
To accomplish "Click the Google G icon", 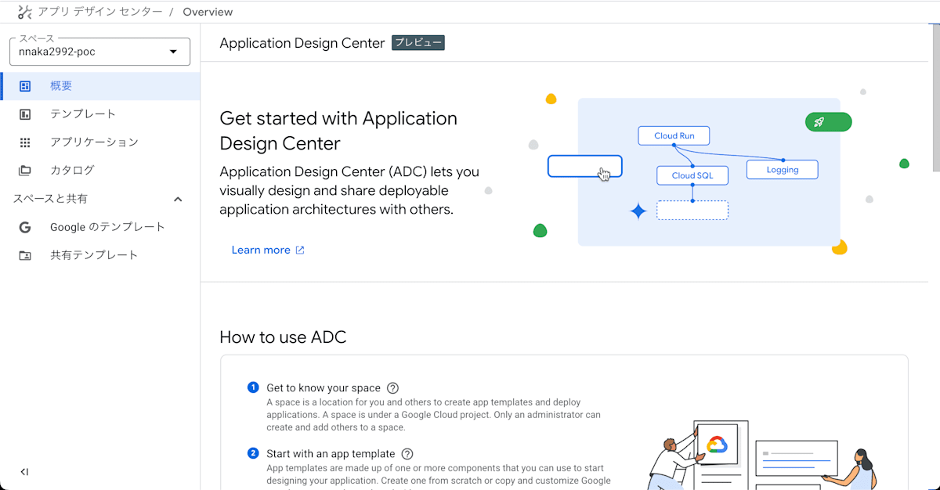I will point(25,227).
